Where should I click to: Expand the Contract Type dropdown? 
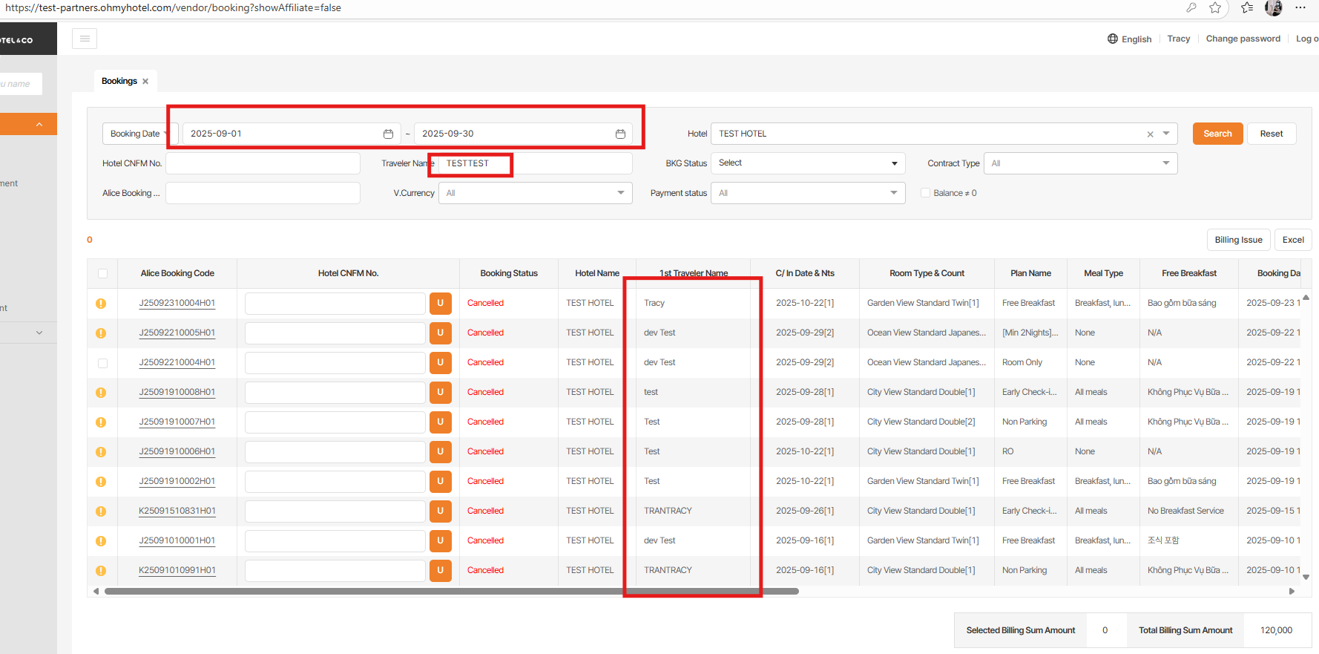[x=1080, y=163]
